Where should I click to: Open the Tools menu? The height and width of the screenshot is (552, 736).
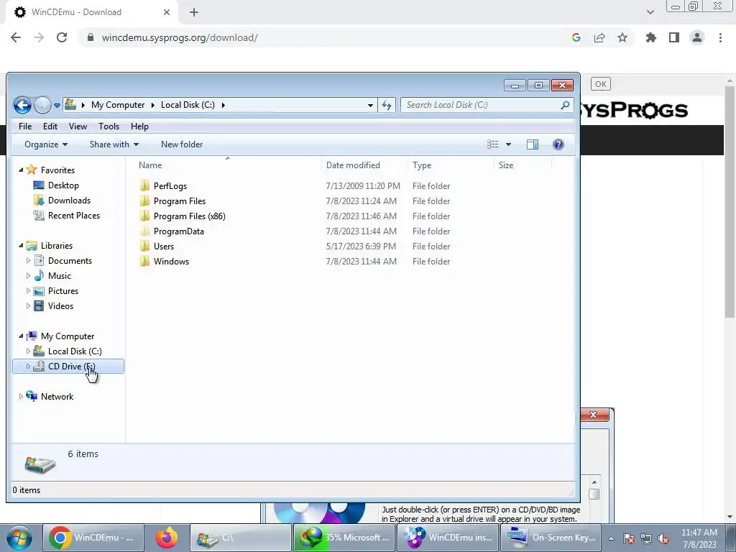tap(109, 126)
